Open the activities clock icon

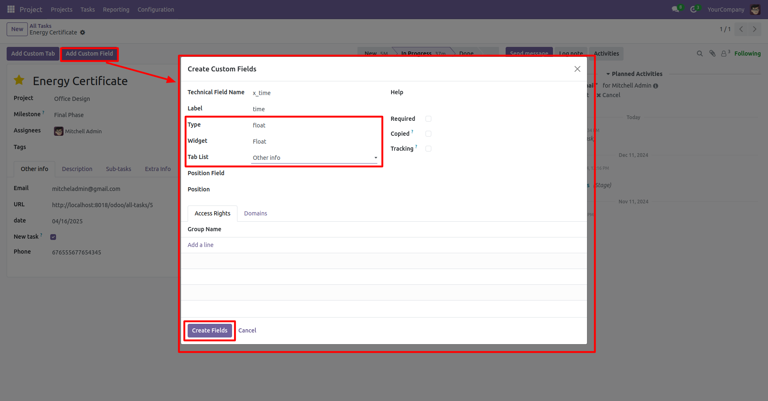693,9
